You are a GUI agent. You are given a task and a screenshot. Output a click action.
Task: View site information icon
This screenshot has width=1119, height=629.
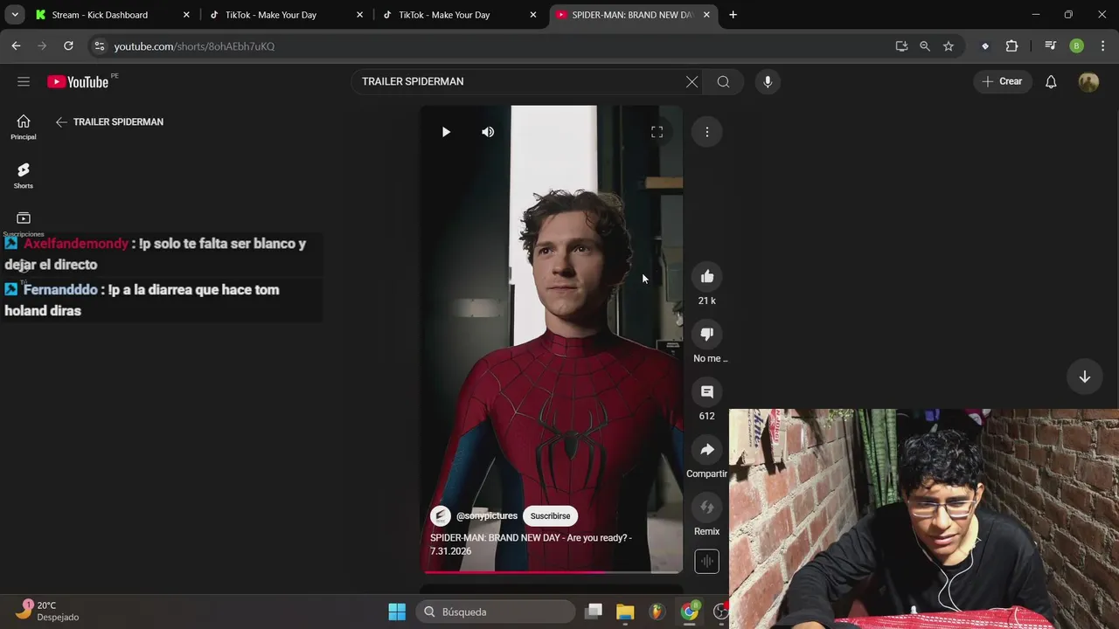click(x=99, y=46)
